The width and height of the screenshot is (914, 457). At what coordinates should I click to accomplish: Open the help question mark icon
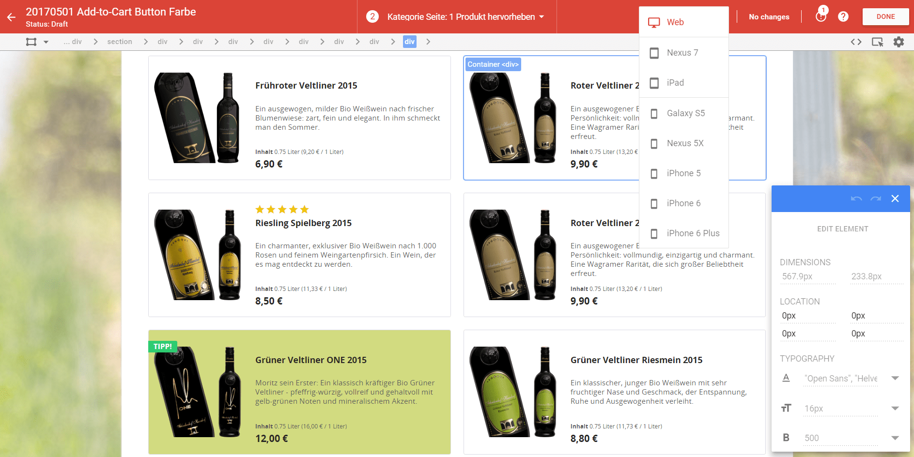(x=843, y=17)
